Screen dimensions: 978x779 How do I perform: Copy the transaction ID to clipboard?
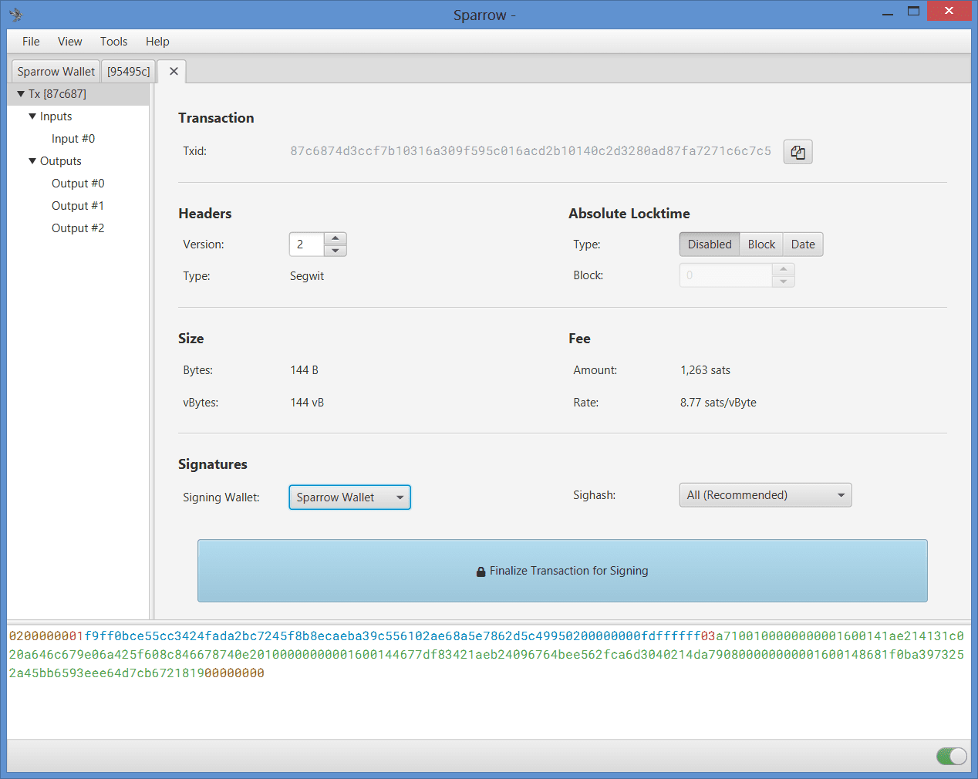tap(798, 152)
